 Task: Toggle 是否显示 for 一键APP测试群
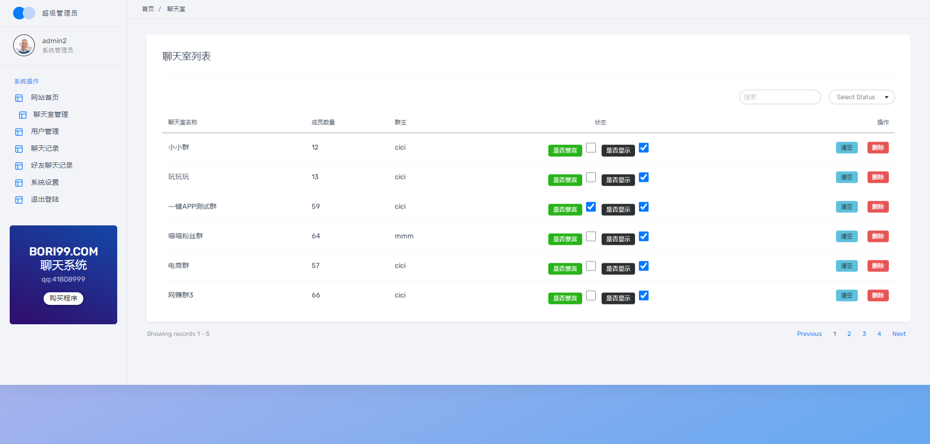coord(644,207)
